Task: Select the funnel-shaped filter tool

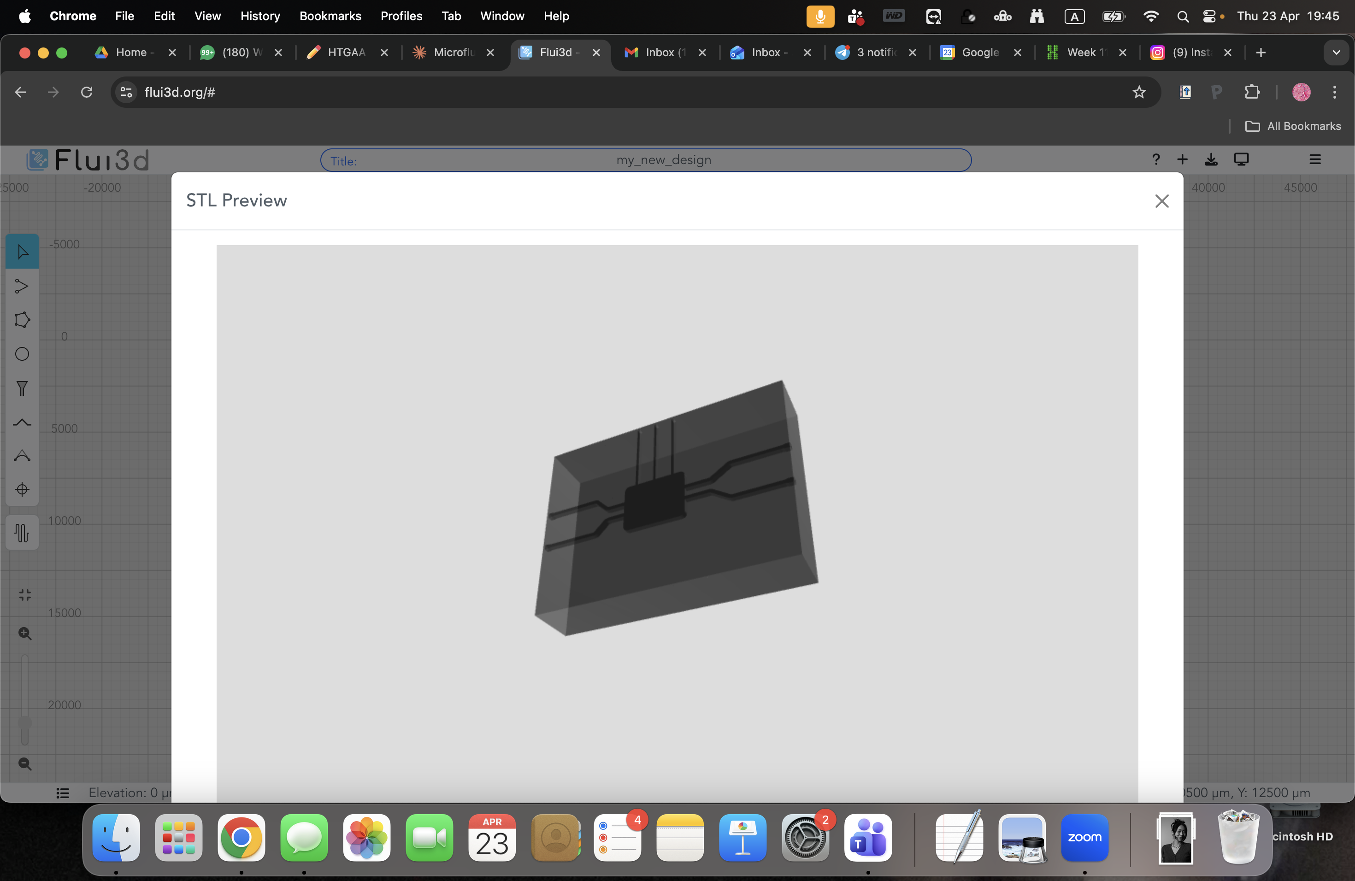Action: [x=22, y=388]
